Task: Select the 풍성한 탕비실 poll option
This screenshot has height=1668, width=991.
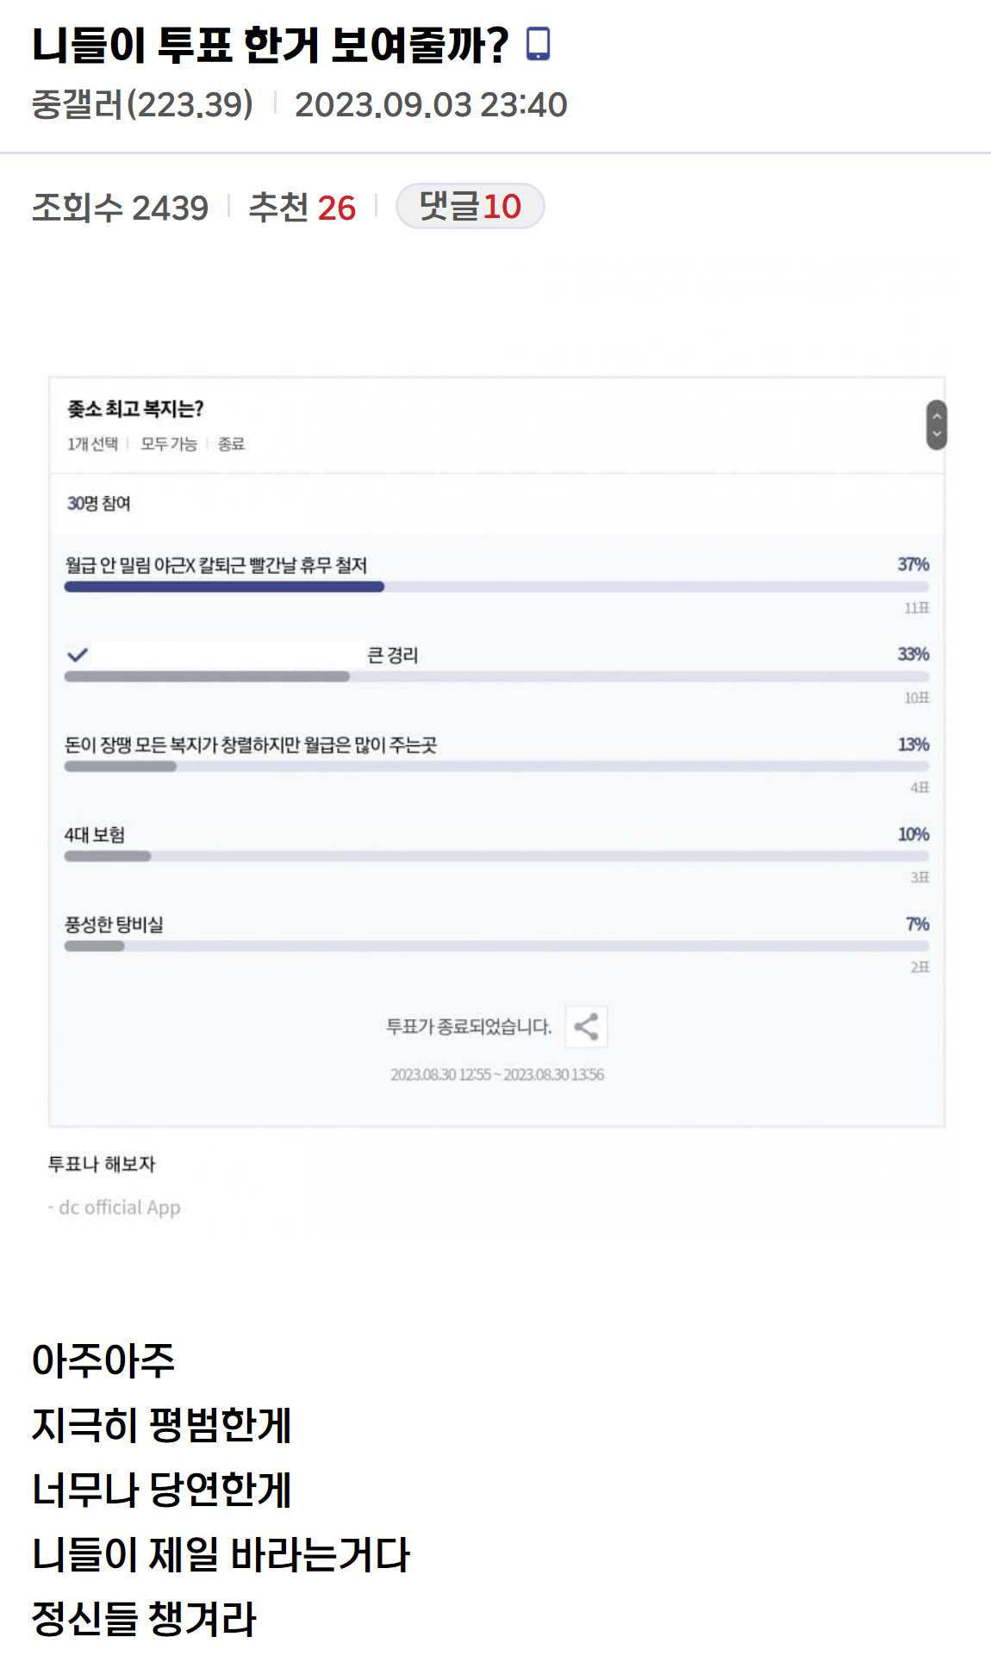Action: (x=114, y=924)
